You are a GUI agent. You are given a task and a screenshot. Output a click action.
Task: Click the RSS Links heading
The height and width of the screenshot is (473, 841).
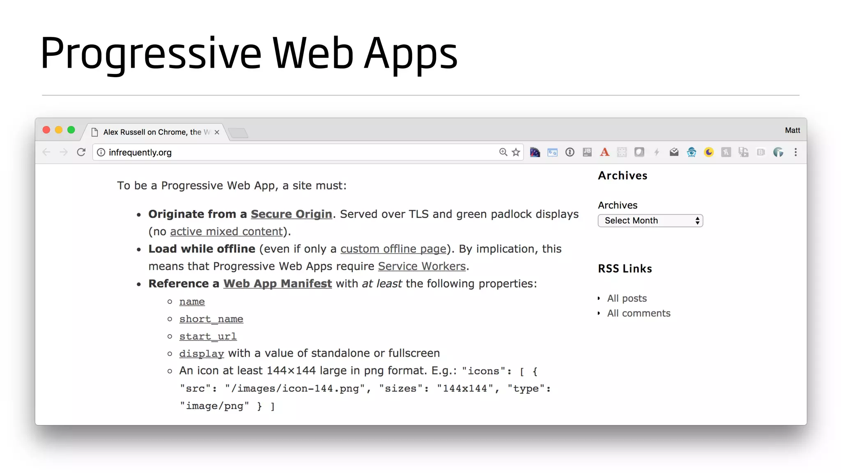coord(625,269)
